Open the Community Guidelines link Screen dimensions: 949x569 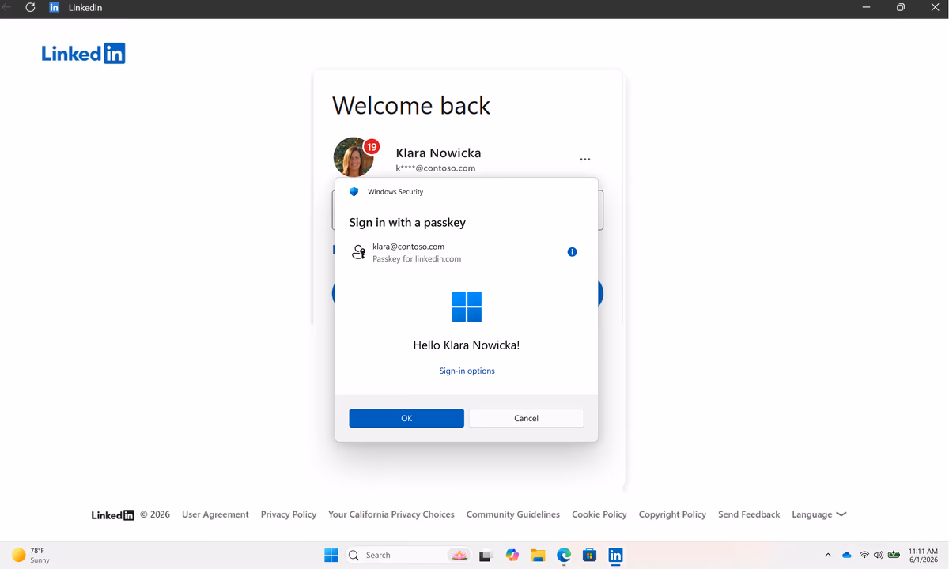click(513, 514)
